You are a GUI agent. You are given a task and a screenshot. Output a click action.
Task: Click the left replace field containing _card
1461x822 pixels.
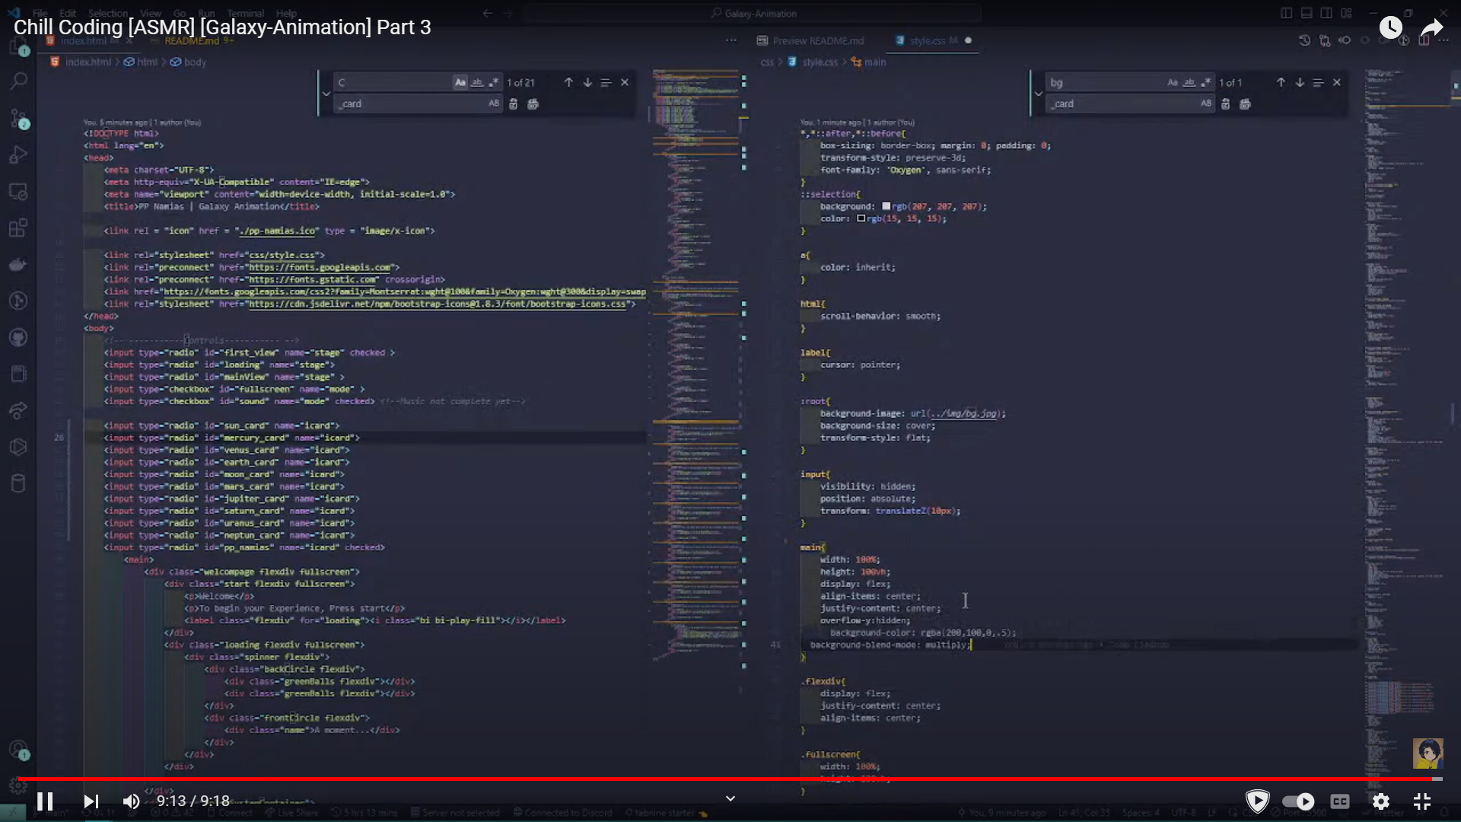pos(411,104)
